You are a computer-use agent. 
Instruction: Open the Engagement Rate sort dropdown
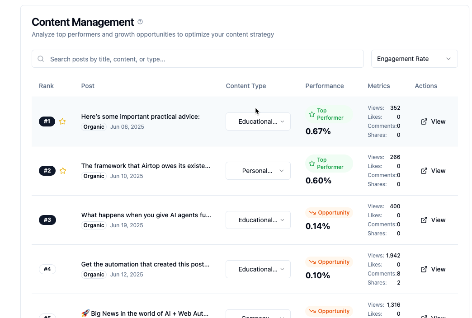414,59
